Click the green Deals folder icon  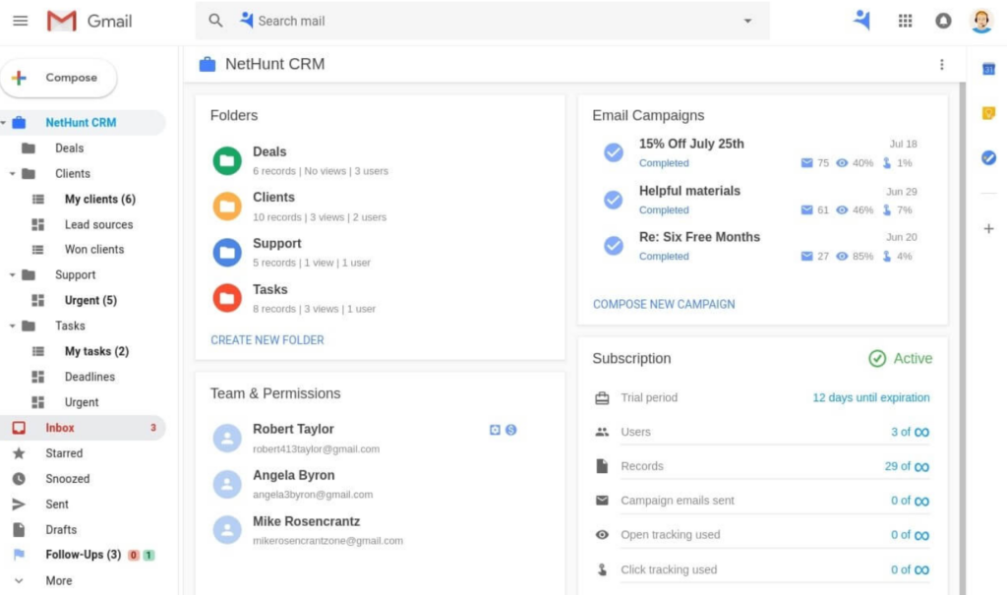pyautogui.click(x=227, y=160)
